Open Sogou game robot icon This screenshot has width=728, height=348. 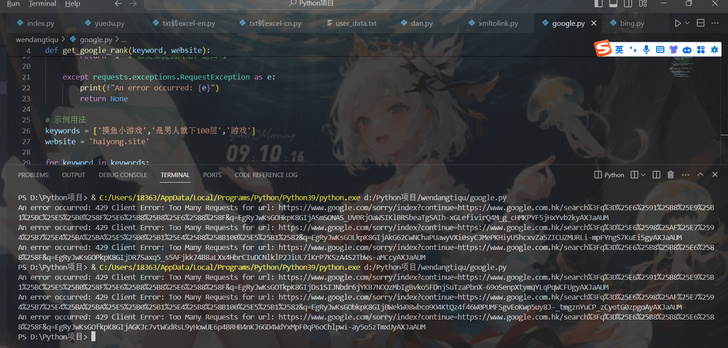pos(687,49)
